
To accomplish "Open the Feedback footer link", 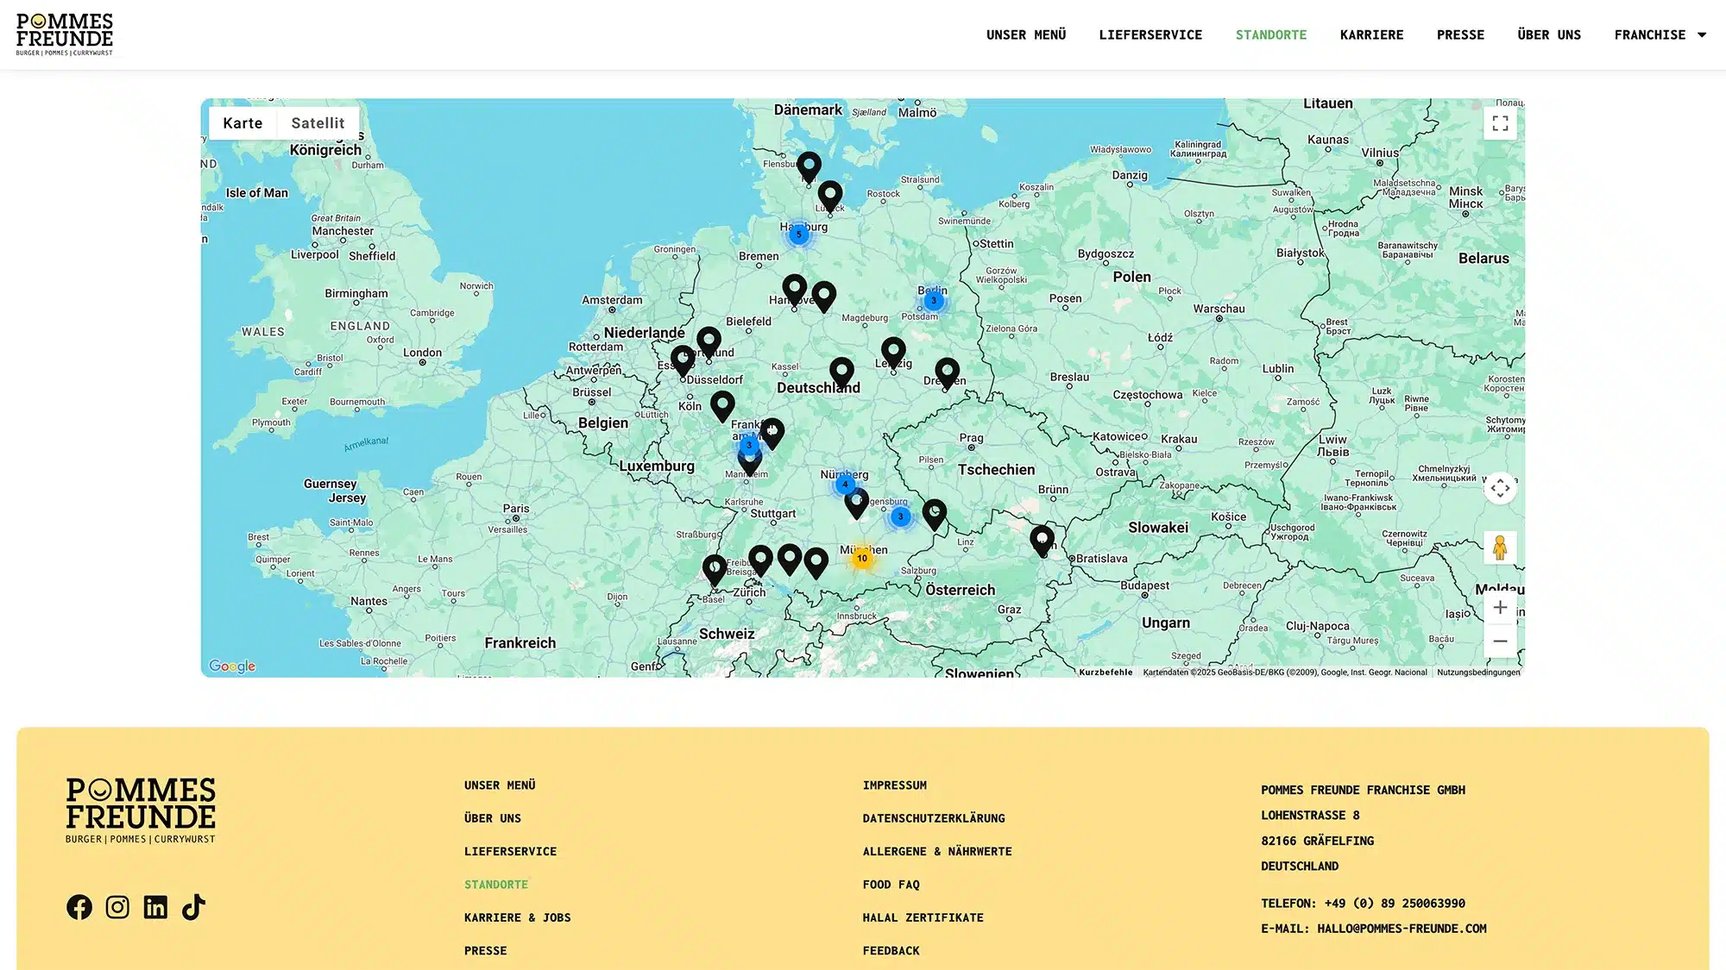I will click(x=891, y=951).
